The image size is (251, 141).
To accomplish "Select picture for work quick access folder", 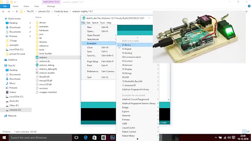I will point(17,54).
